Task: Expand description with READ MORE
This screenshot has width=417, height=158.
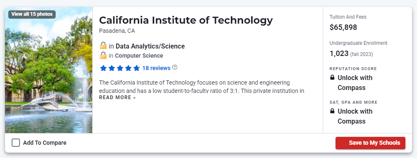Action: [117, 97]
